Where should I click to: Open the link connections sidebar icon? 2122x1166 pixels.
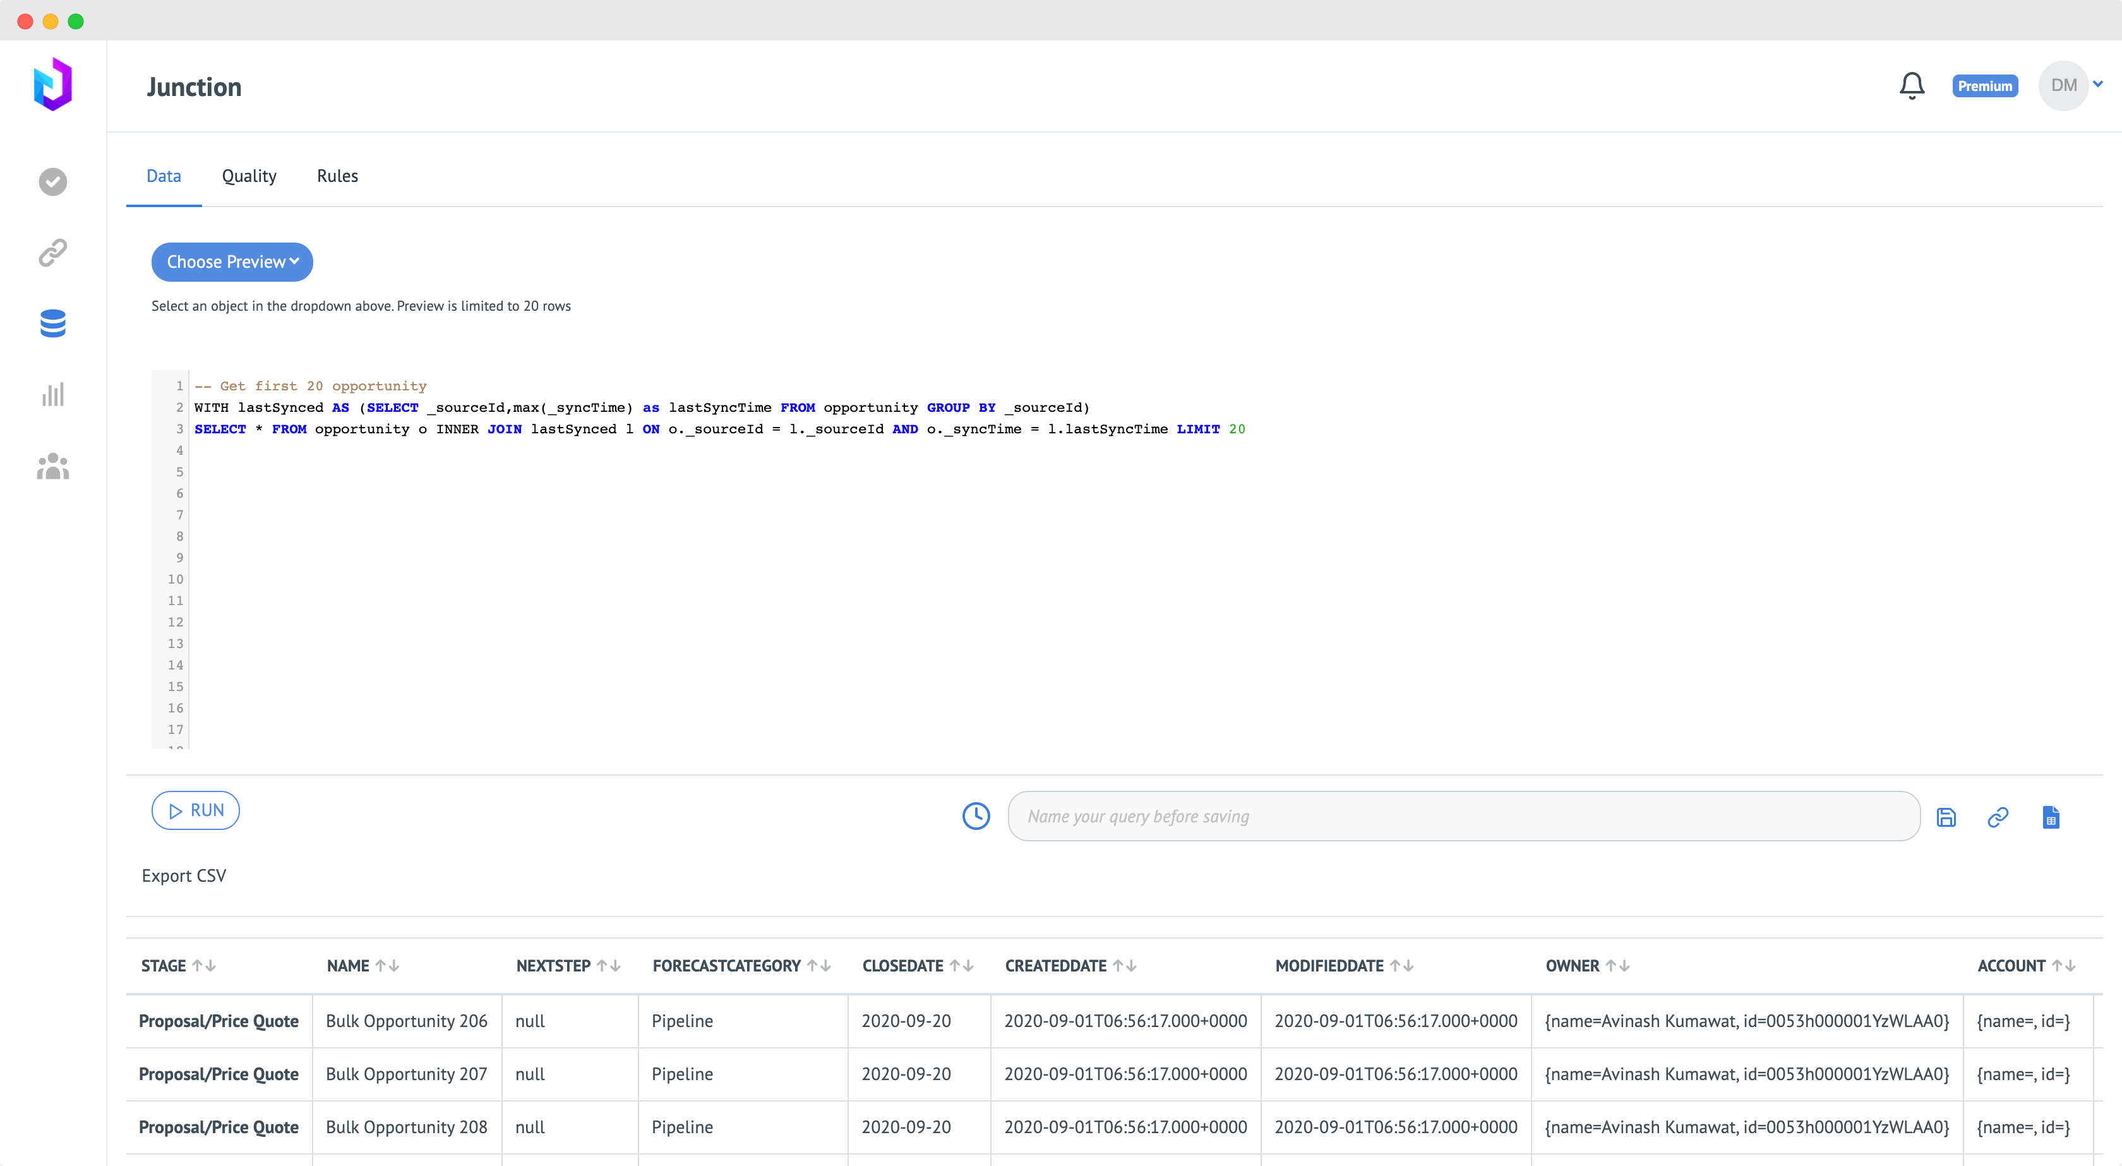[52, 253]
